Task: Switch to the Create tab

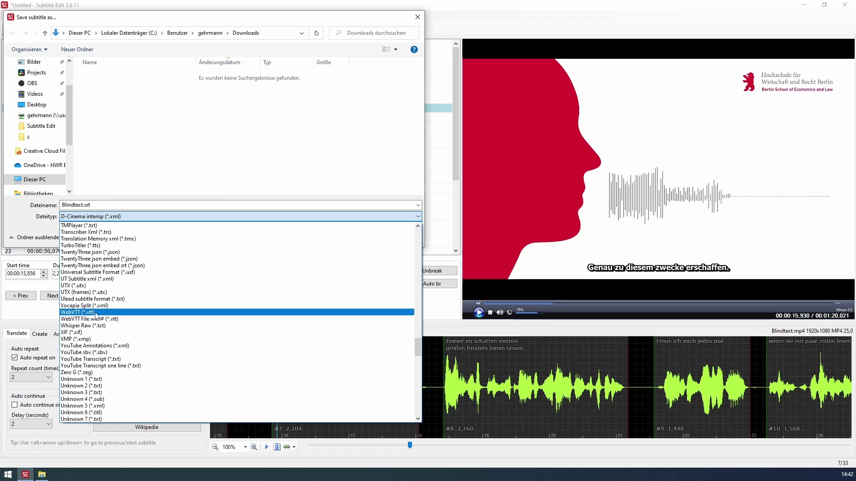Action: pyautogui.click(x=40, y=334)
